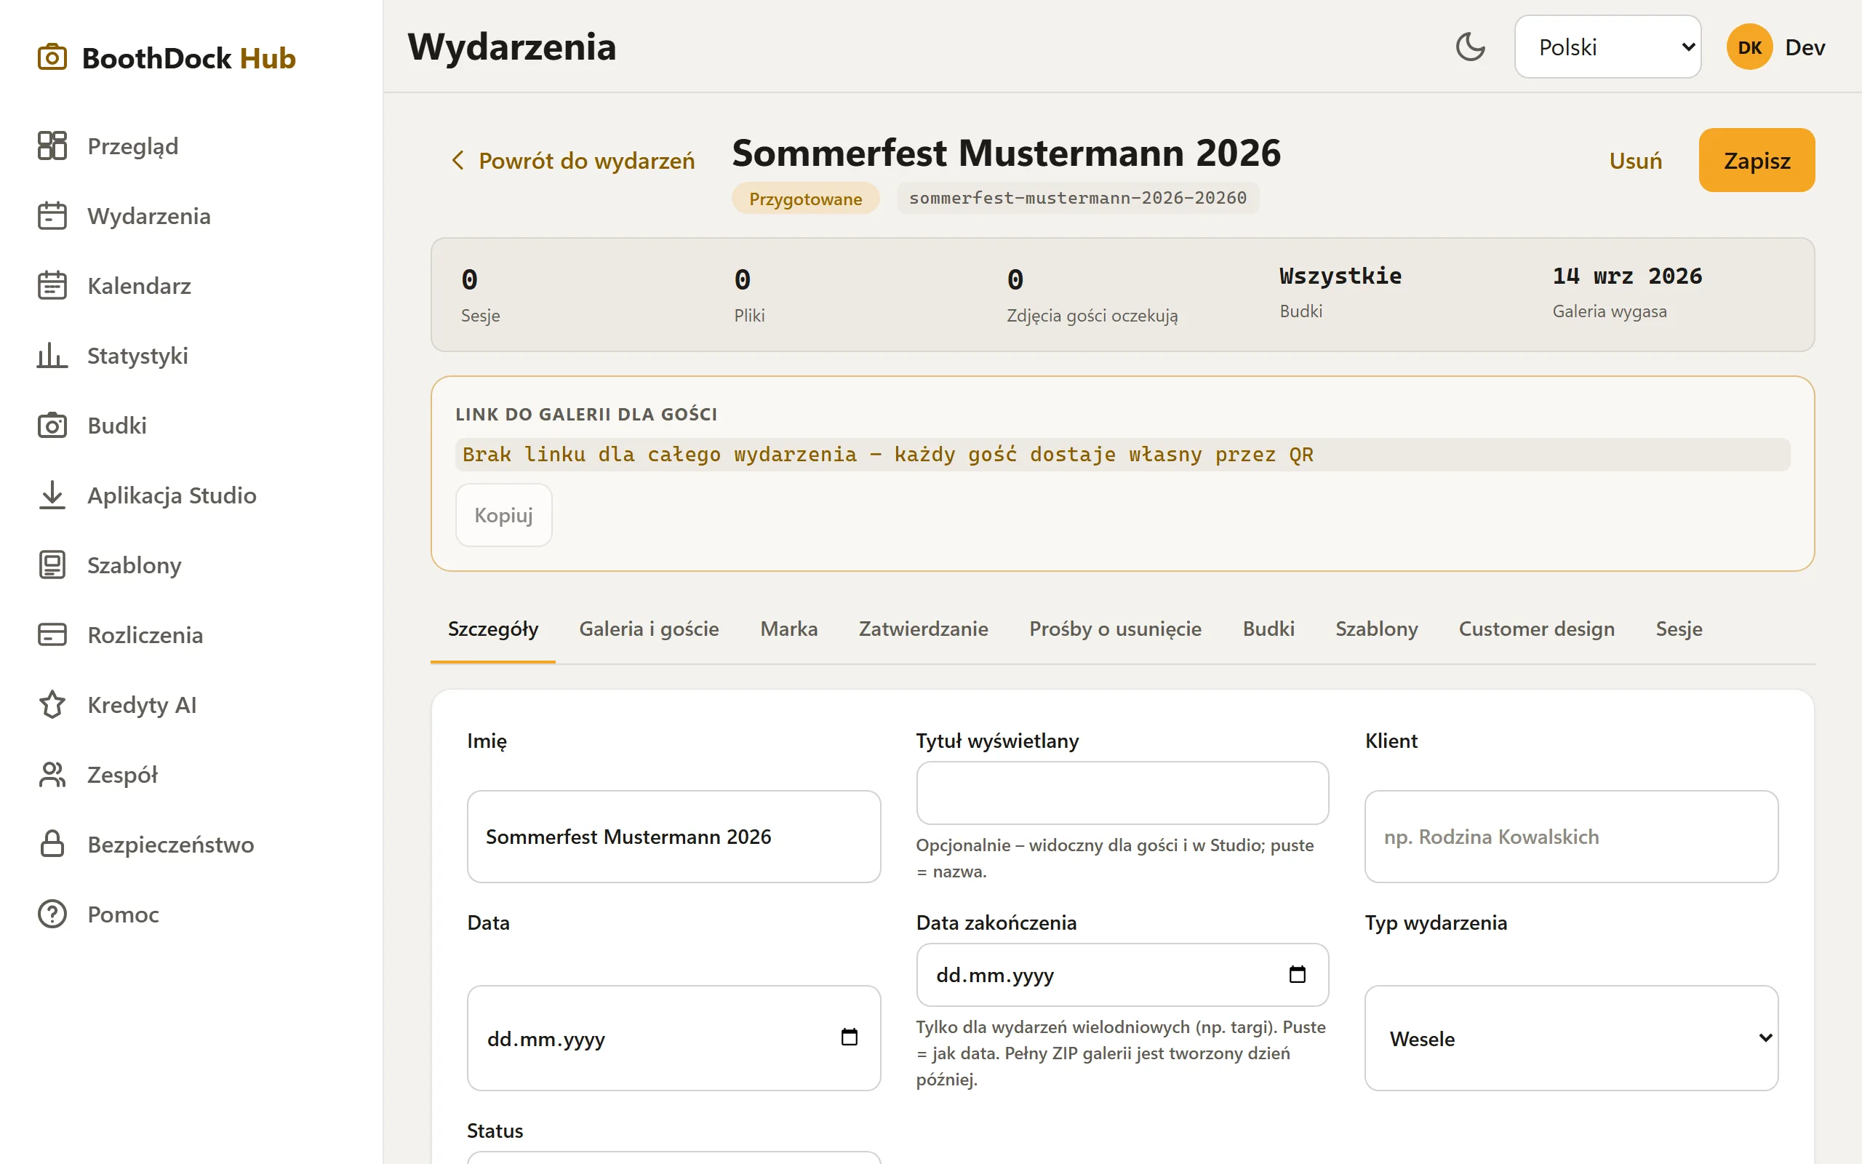The image size is (1862, 1164).
Task: Open the Customer design tab
Action: tap(1537, 629)
